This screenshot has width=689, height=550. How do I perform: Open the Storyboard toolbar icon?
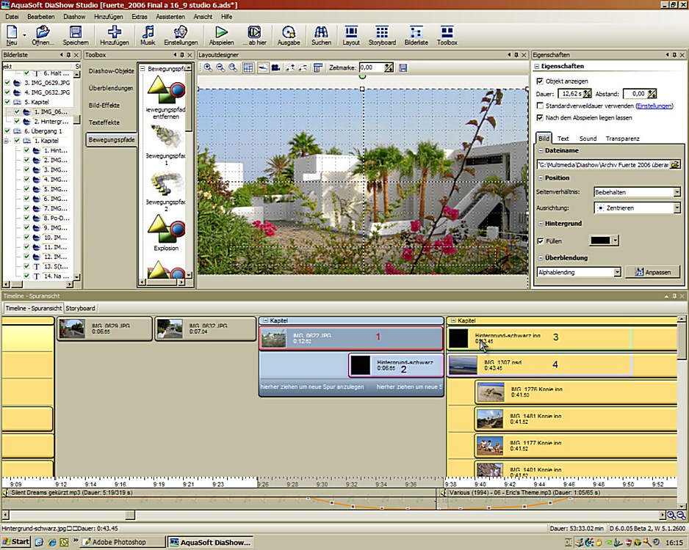[382, 32]
